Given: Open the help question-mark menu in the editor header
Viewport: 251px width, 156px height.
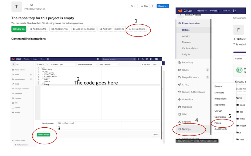Looking at the screenshot, I should [151, 59].
